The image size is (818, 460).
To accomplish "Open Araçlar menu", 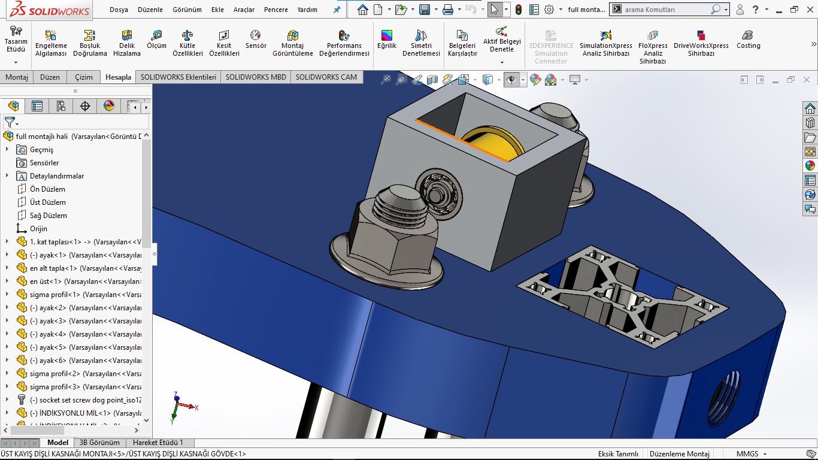I will [244, 10].
